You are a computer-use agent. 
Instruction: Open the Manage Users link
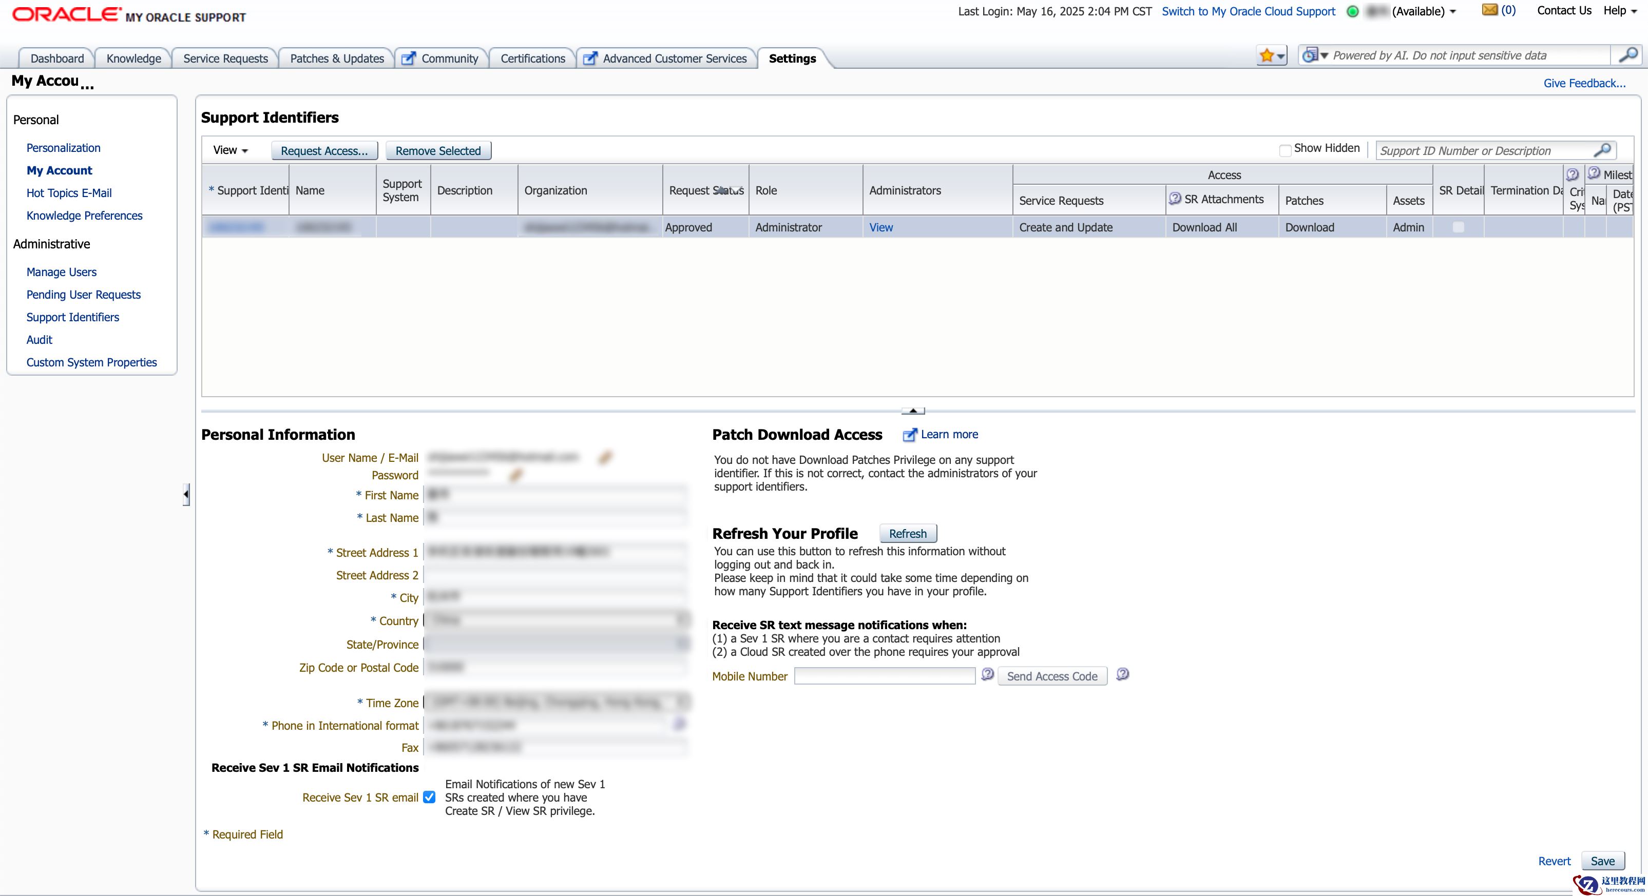(x=62, y=272)
